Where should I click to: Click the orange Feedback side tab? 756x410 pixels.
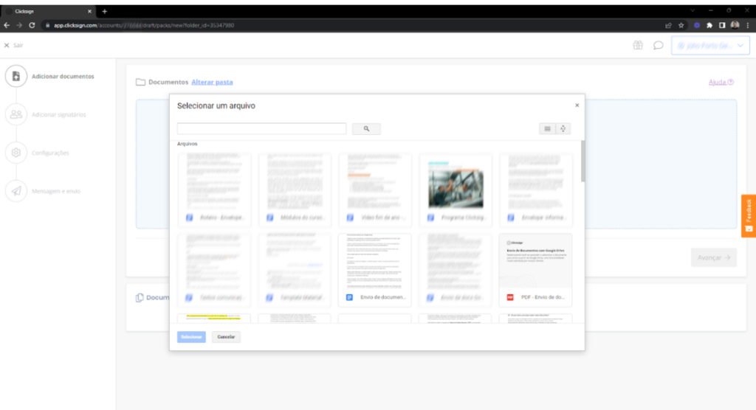point(749,216)
